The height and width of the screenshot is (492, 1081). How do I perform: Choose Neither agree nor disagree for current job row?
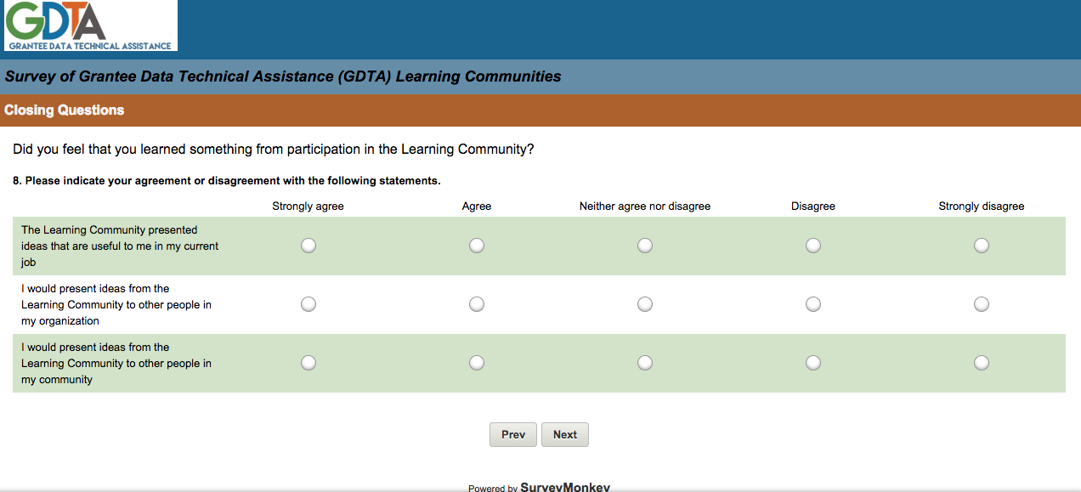645,246
